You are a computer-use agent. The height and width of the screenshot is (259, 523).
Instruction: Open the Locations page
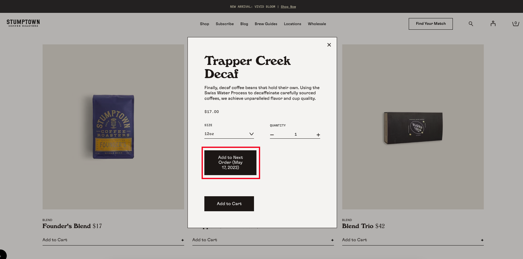pos(293,24)
